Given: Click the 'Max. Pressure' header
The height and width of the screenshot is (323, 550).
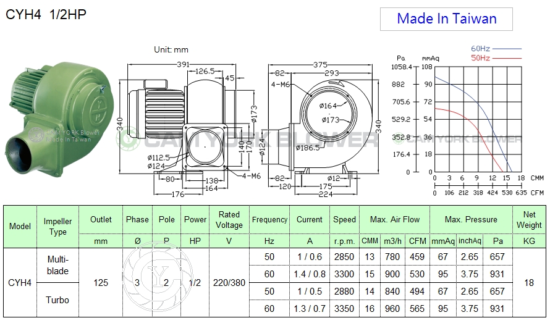Looking at the screenshot, I should (x=471, y=219).
